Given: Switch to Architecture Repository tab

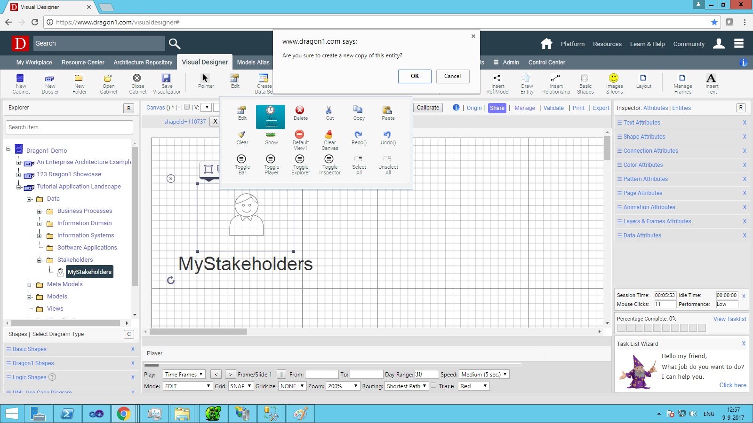Looking at the screenshot, I should (x=143, y=63).
